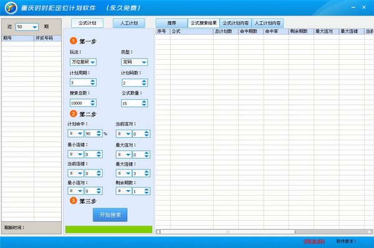Click the 最大连对 column header in results

pyautogui.click(x=326, y=32)
